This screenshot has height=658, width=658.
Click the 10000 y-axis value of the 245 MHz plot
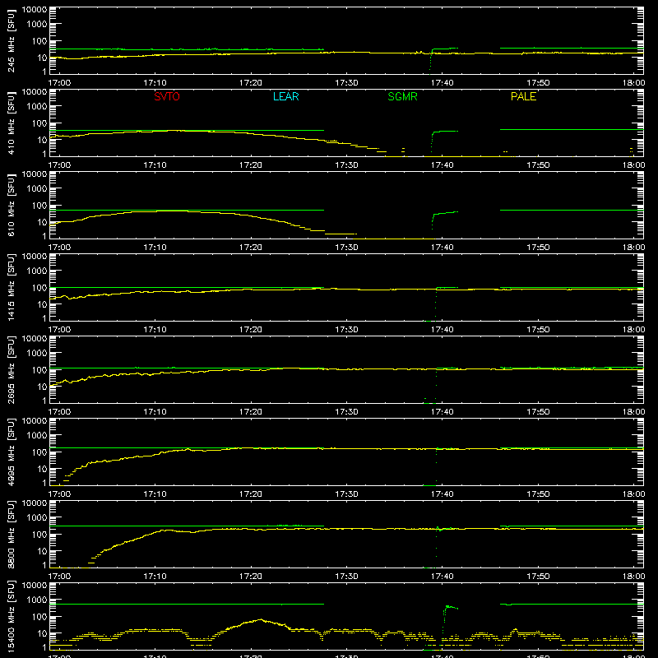pyautogui.click(x=35, y=10)
